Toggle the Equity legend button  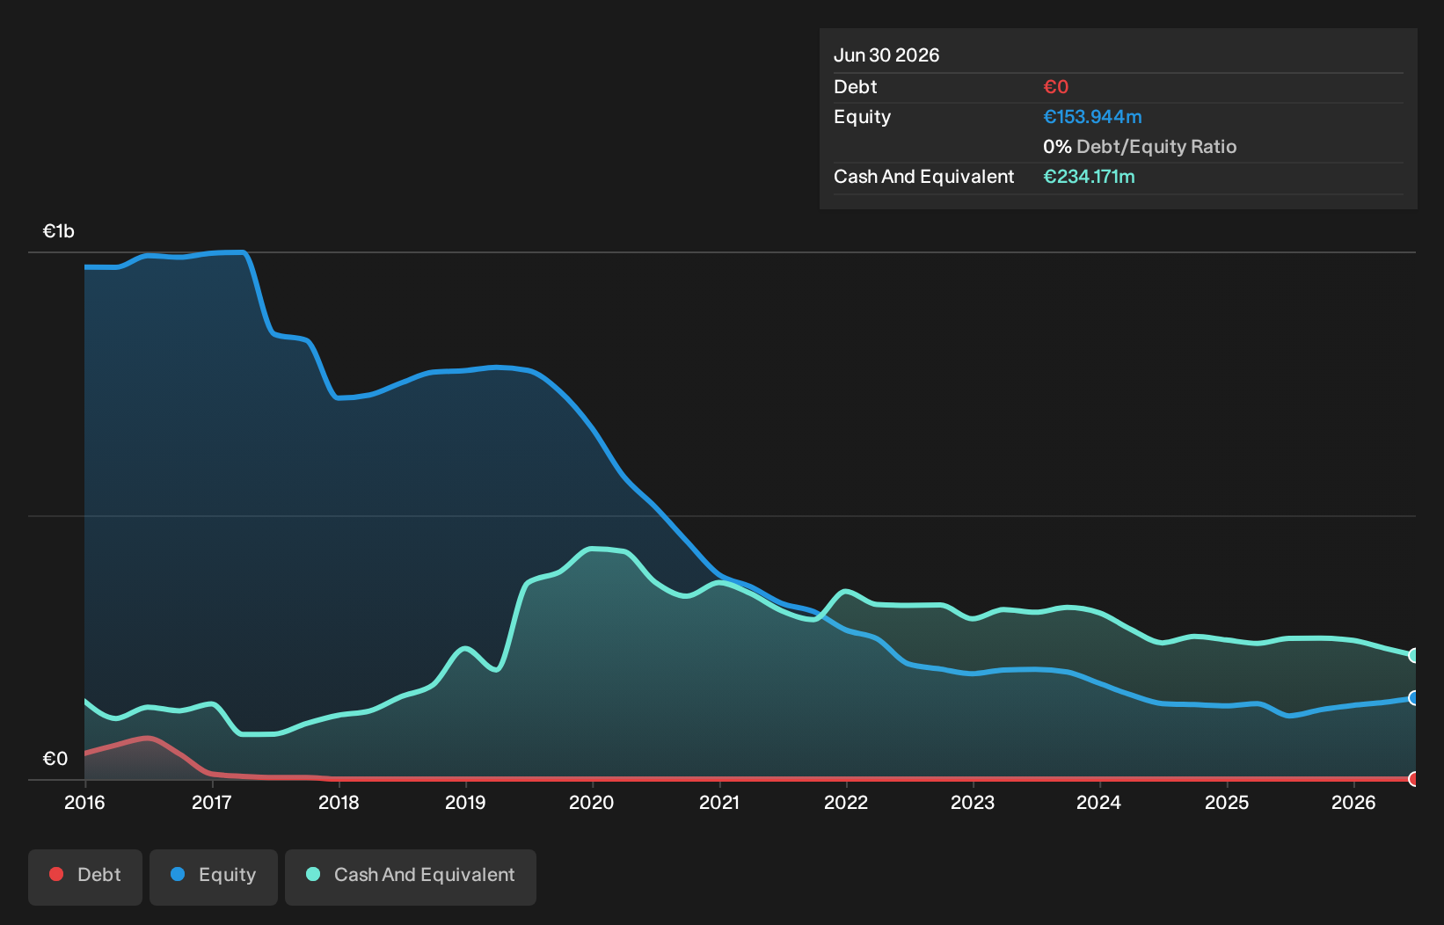coord(214,877)
